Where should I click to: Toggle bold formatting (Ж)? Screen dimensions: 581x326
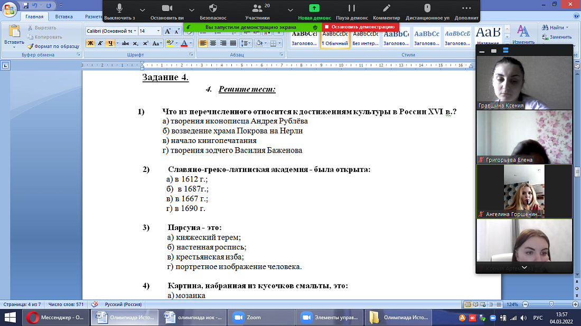pyautogui.click(x=90, y=43)
